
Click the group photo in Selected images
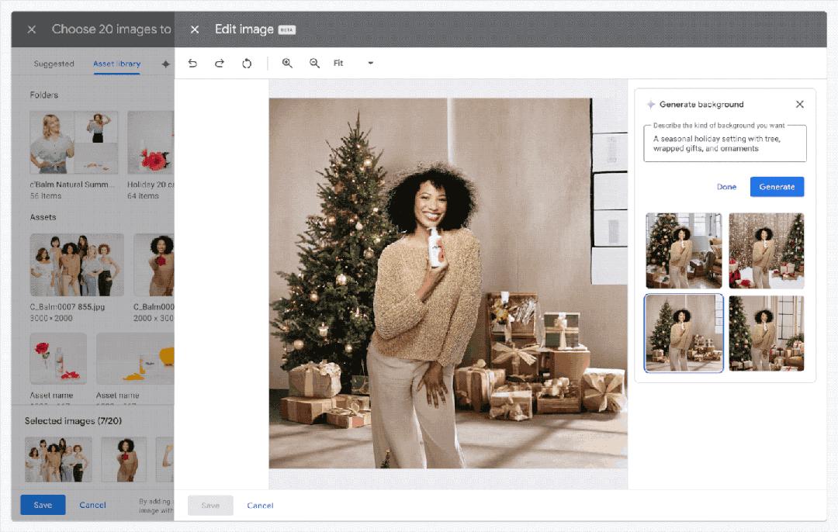[58, 459]
